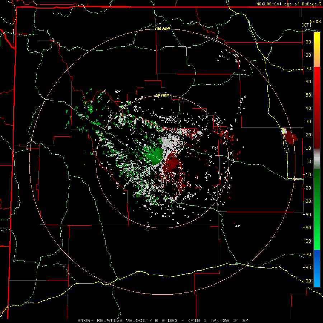Click the positive 20 scale value

(308, 135)
